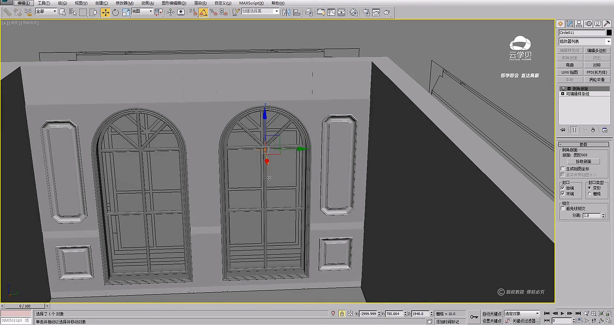Click 涡轮平滑 modifier button
614x325 pixels.
pos(597,80)
